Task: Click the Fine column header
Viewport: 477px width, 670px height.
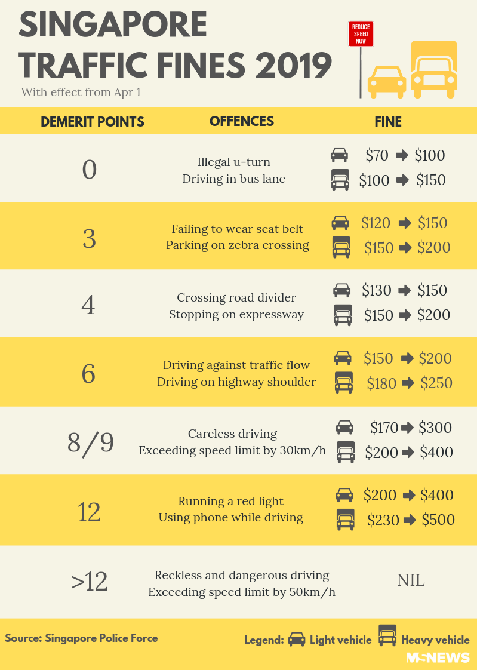Action: pyautogui.click(x=388, y=122)
